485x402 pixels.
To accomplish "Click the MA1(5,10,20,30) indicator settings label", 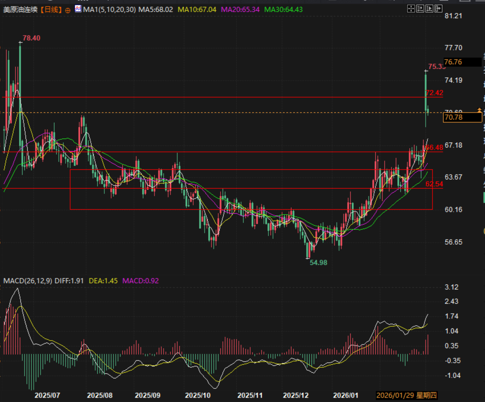I will tap(109, 9).
